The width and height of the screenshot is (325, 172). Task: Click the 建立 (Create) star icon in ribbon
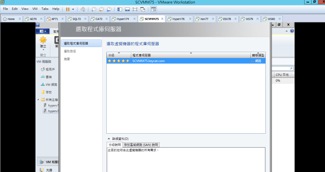pos(43,41)
